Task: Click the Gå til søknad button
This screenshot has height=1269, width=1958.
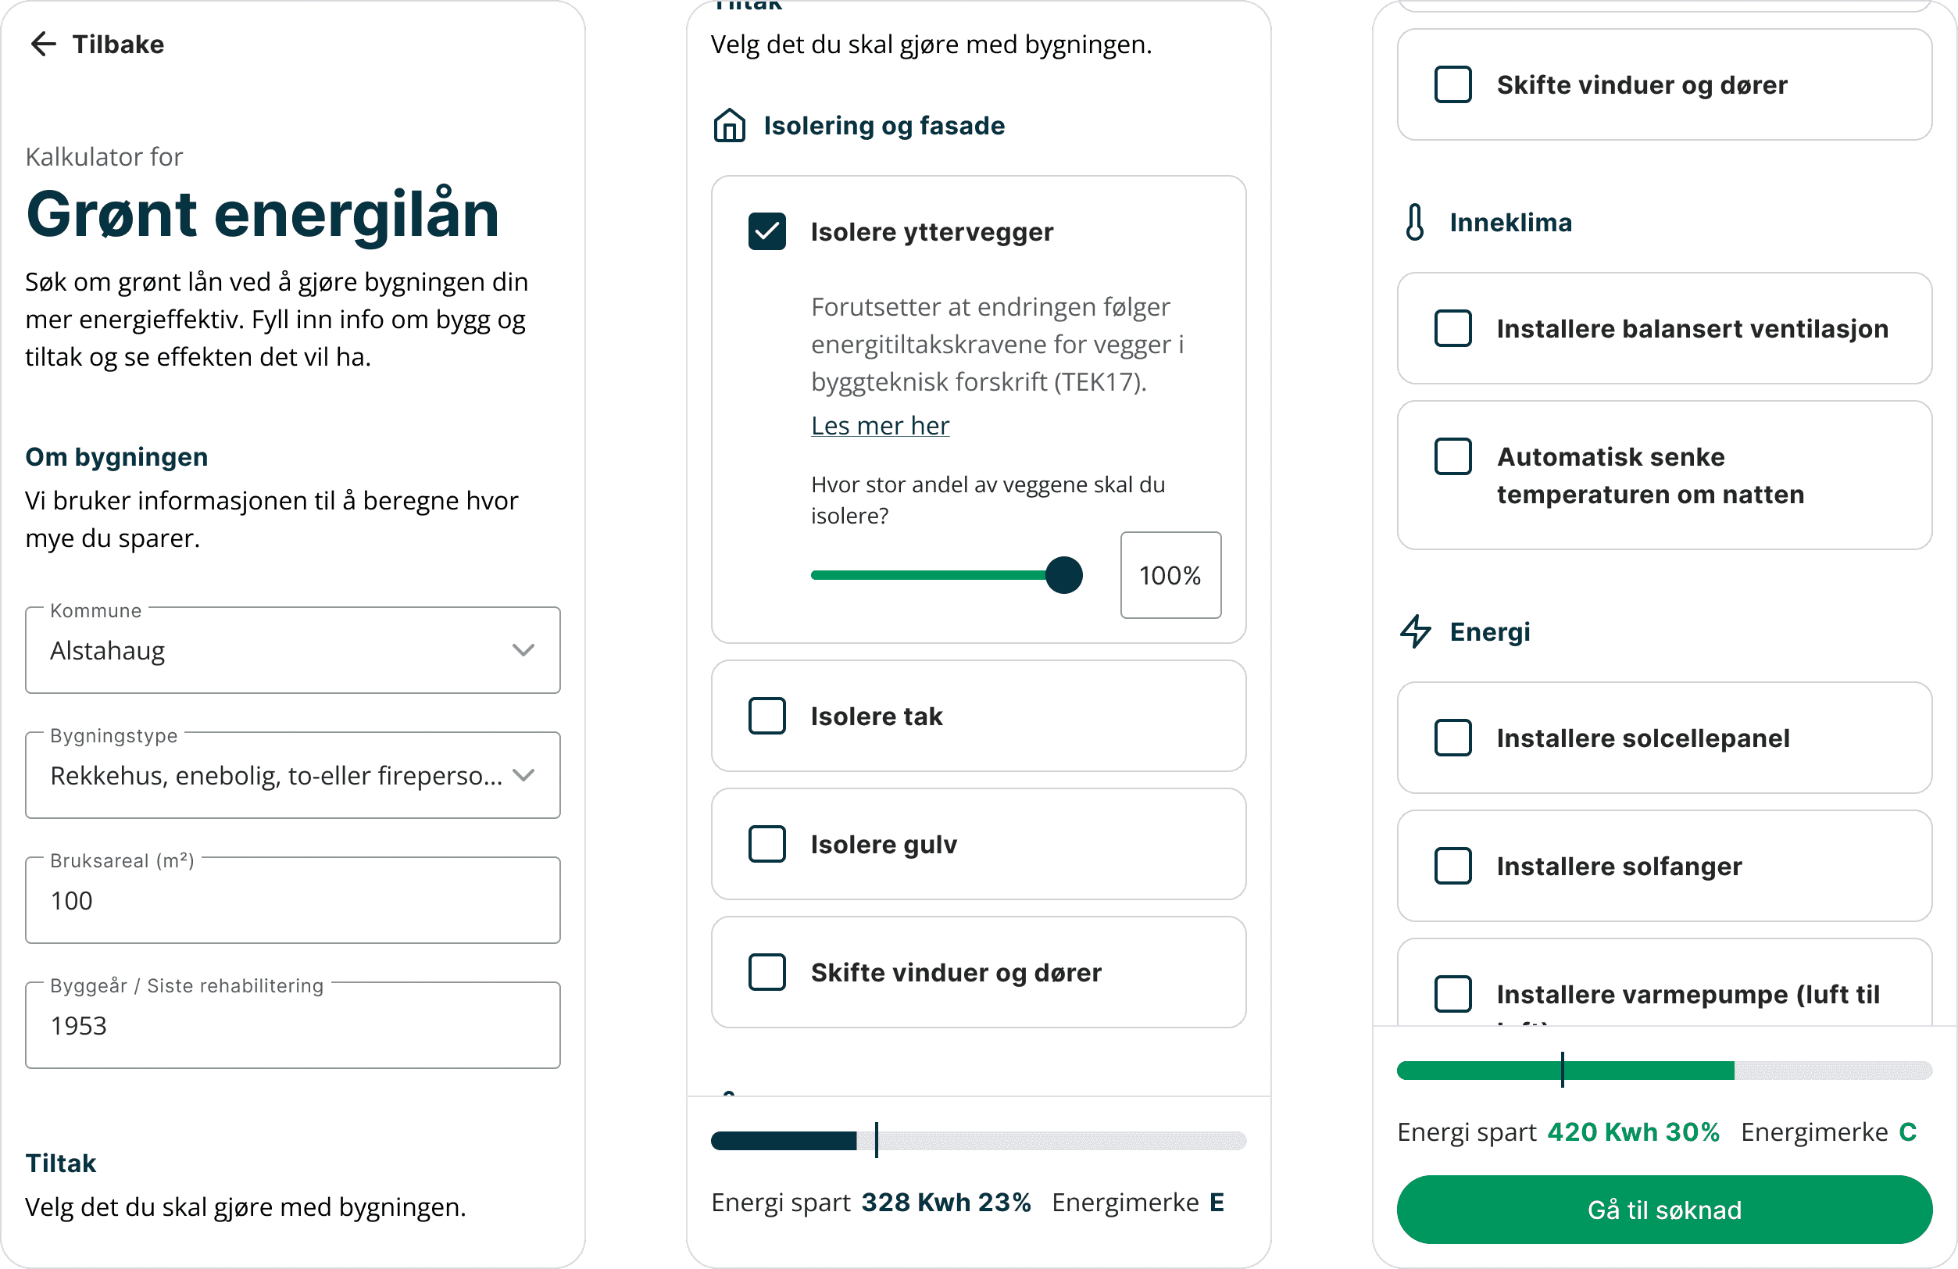Action: tap(1664, 1210)
